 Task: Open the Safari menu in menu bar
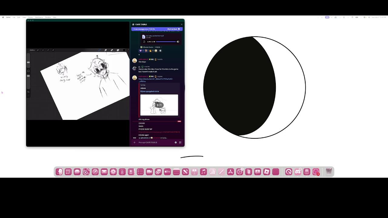pyautogui.click(x=8, y=17)
